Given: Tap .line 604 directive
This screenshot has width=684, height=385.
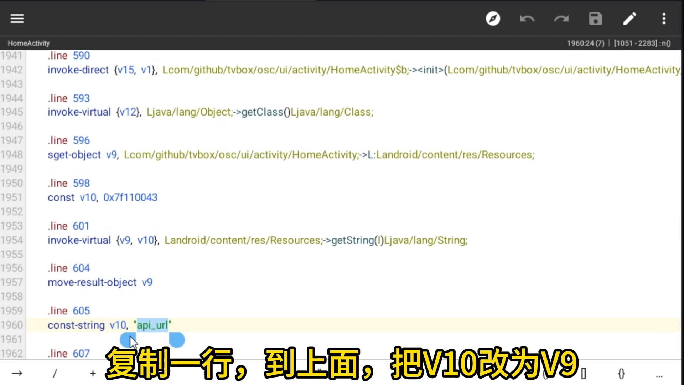Looking at the screenshot, I should tap(69, 268).
